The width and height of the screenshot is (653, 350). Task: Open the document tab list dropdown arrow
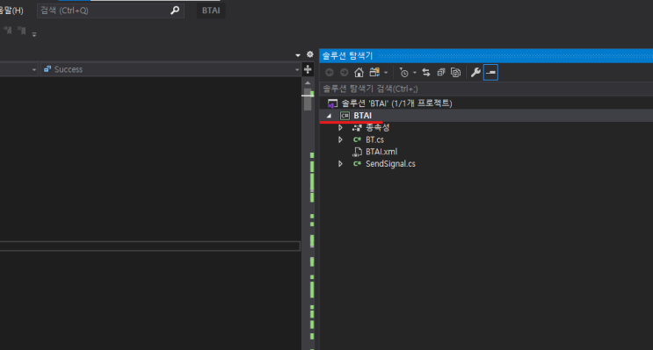[x=298, y=55]
